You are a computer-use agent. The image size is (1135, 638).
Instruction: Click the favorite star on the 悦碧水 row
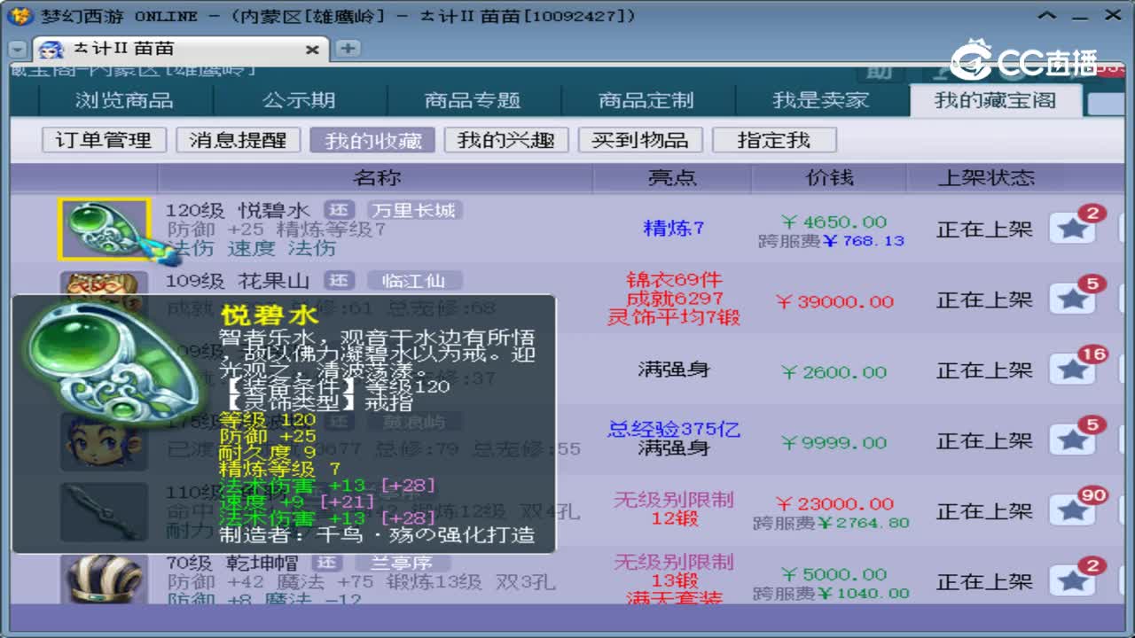tap(1073, 229)
